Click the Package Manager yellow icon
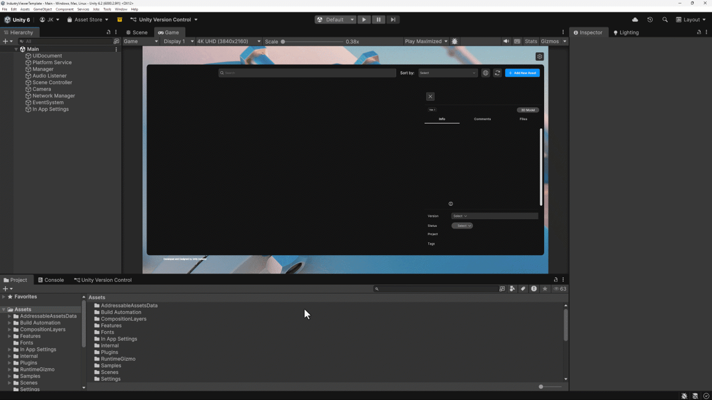 [120, 20]
